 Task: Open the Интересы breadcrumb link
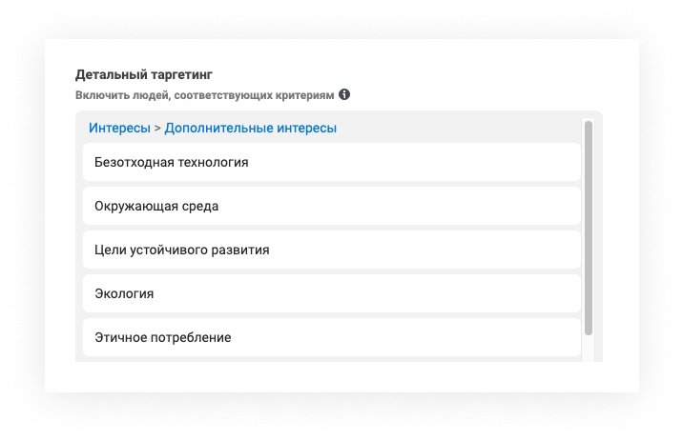click(x=118, y=128)
